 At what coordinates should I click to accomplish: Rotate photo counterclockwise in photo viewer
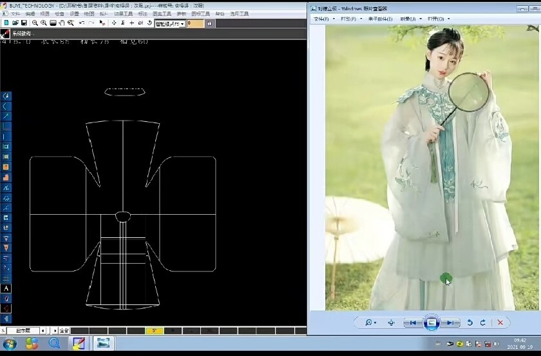point(470,322)
